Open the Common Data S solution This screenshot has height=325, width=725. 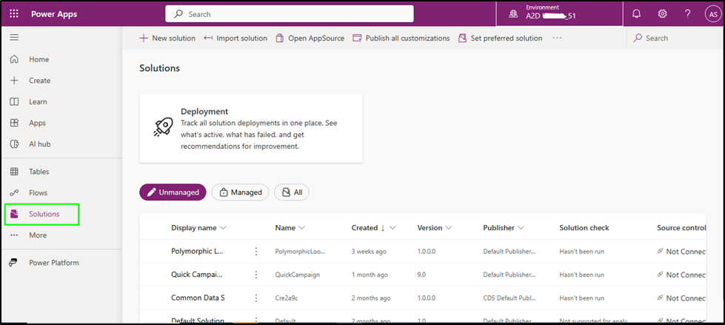(198, 298)
